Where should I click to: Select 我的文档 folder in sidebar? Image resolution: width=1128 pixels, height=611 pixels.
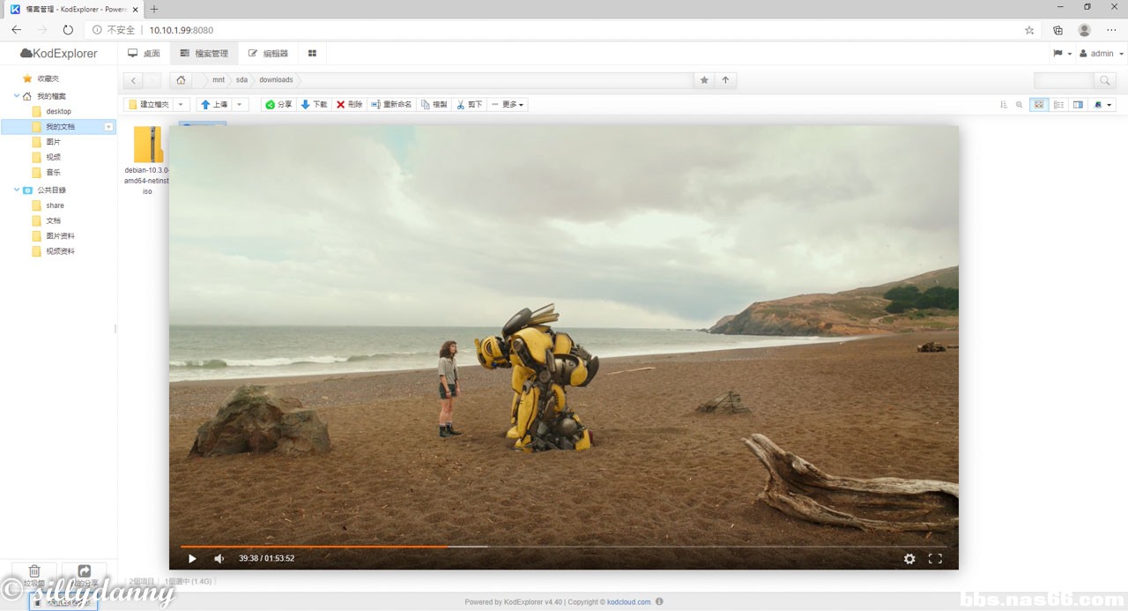(x=60, y=127)
